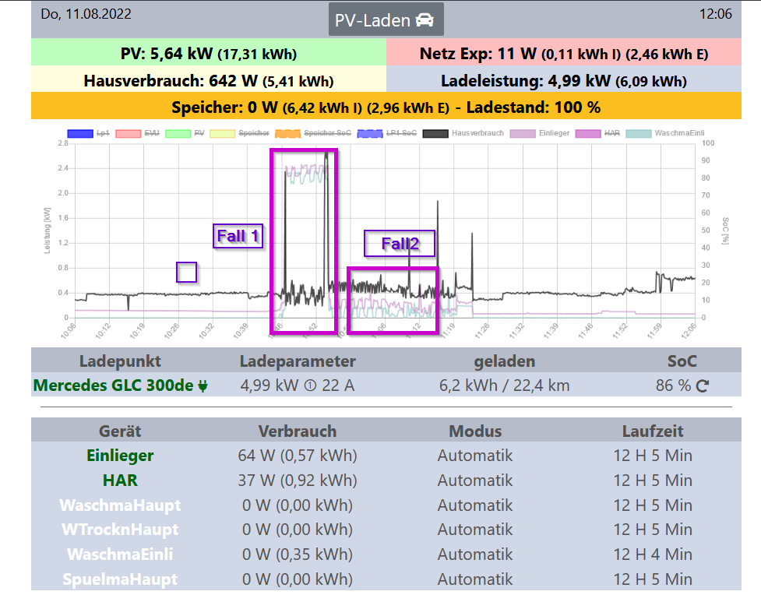This screenshot has height=609, width=761.
Task: Toggle the Einlieger device
Action: (x=120, y=456)
